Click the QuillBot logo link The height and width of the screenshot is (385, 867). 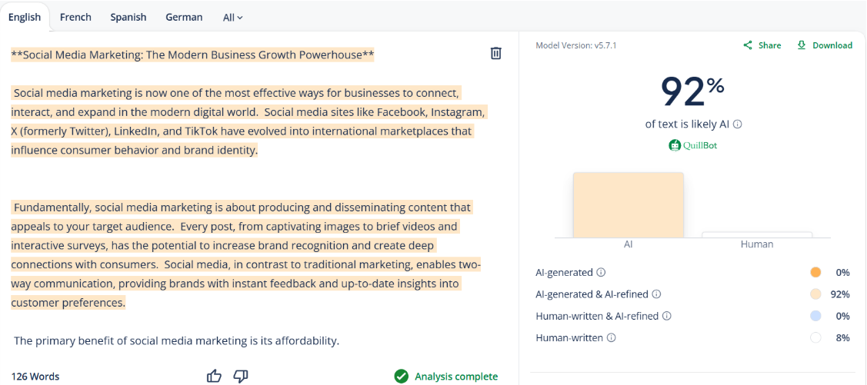click(x=693, y=144)
